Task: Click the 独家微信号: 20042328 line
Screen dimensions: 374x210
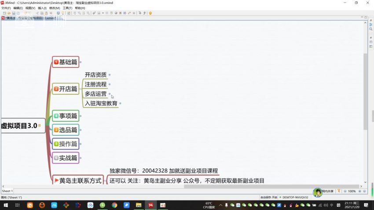Action: coord(164,171)
